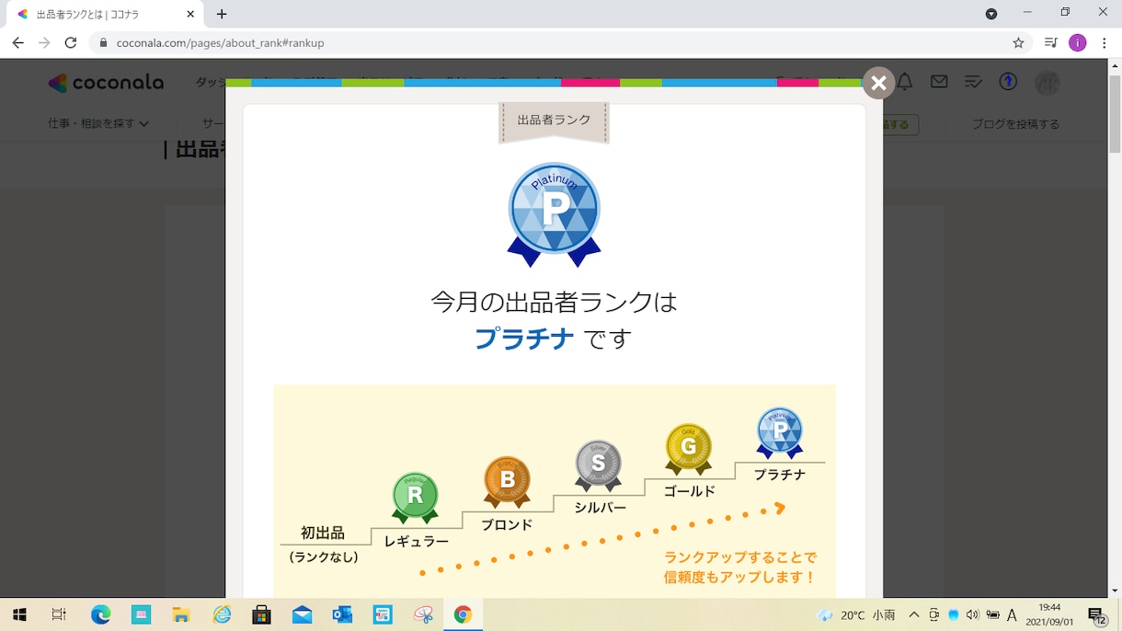Go to the coconala logo home link
This screenshot has height=631, width=1122.
pos(106,83)
